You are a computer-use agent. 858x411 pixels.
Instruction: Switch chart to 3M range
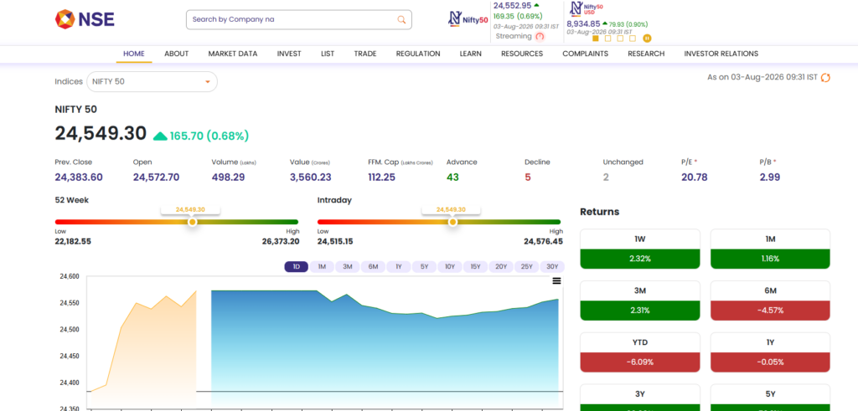pyautogui.click(x=348, y=267)
